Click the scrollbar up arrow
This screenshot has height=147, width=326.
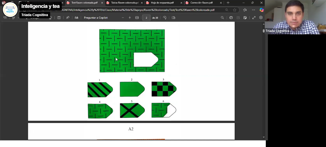pos(264,24)
